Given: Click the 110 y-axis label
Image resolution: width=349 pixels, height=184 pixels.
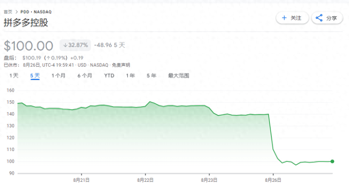Looking at the screenshot, I should click(10, 150).
